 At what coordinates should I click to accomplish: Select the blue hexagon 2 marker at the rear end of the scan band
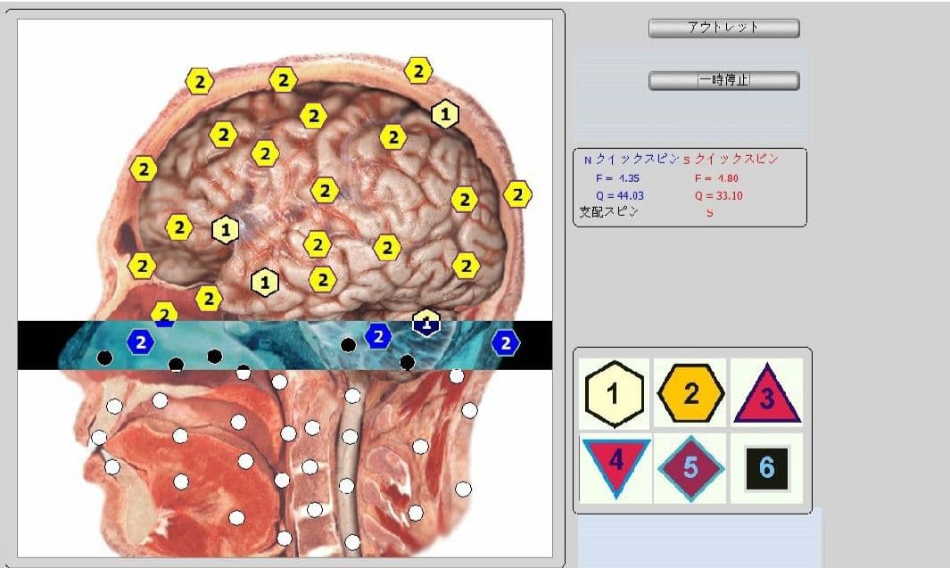(506, 342)
